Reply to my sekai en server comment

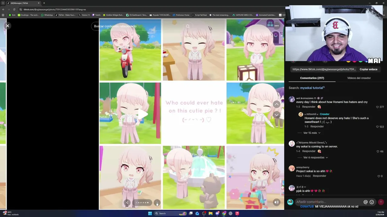click(309, 151)
